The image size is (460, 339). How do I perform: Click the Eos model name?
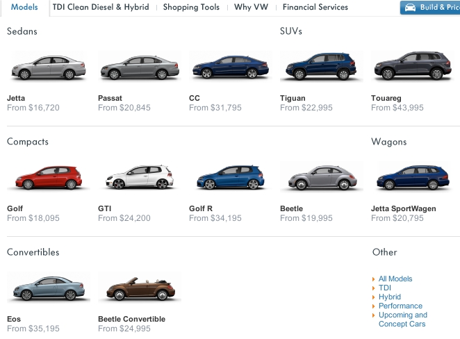(14, 319)
